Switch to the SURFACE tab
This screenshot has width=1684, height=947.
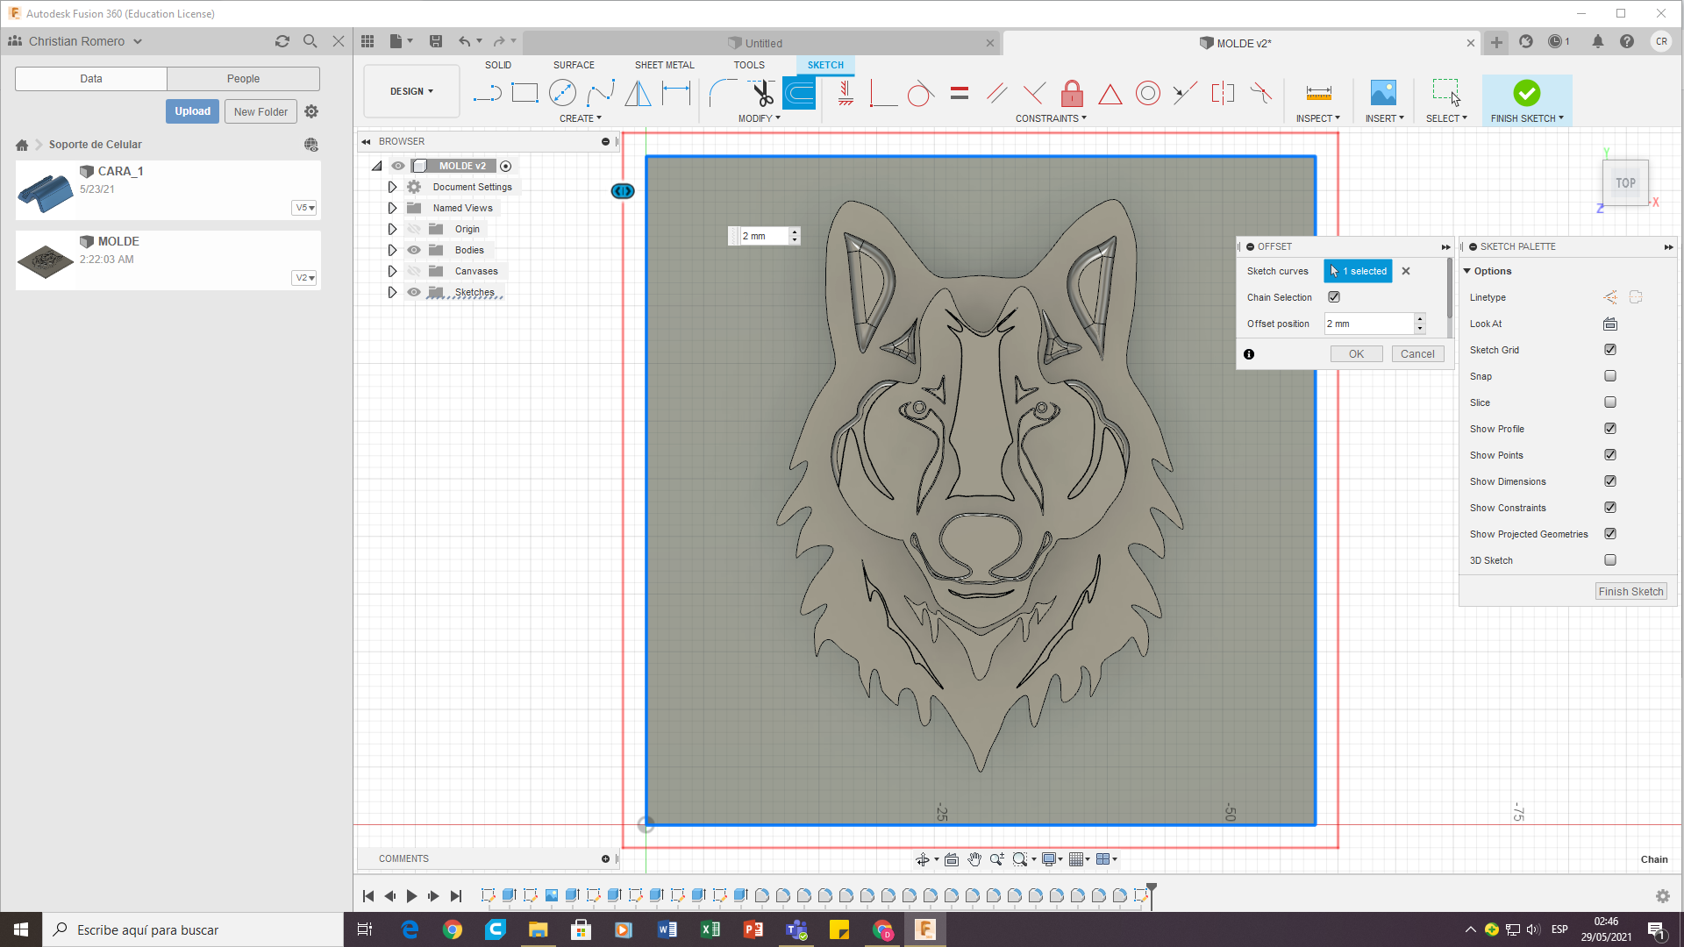point(574,65)
